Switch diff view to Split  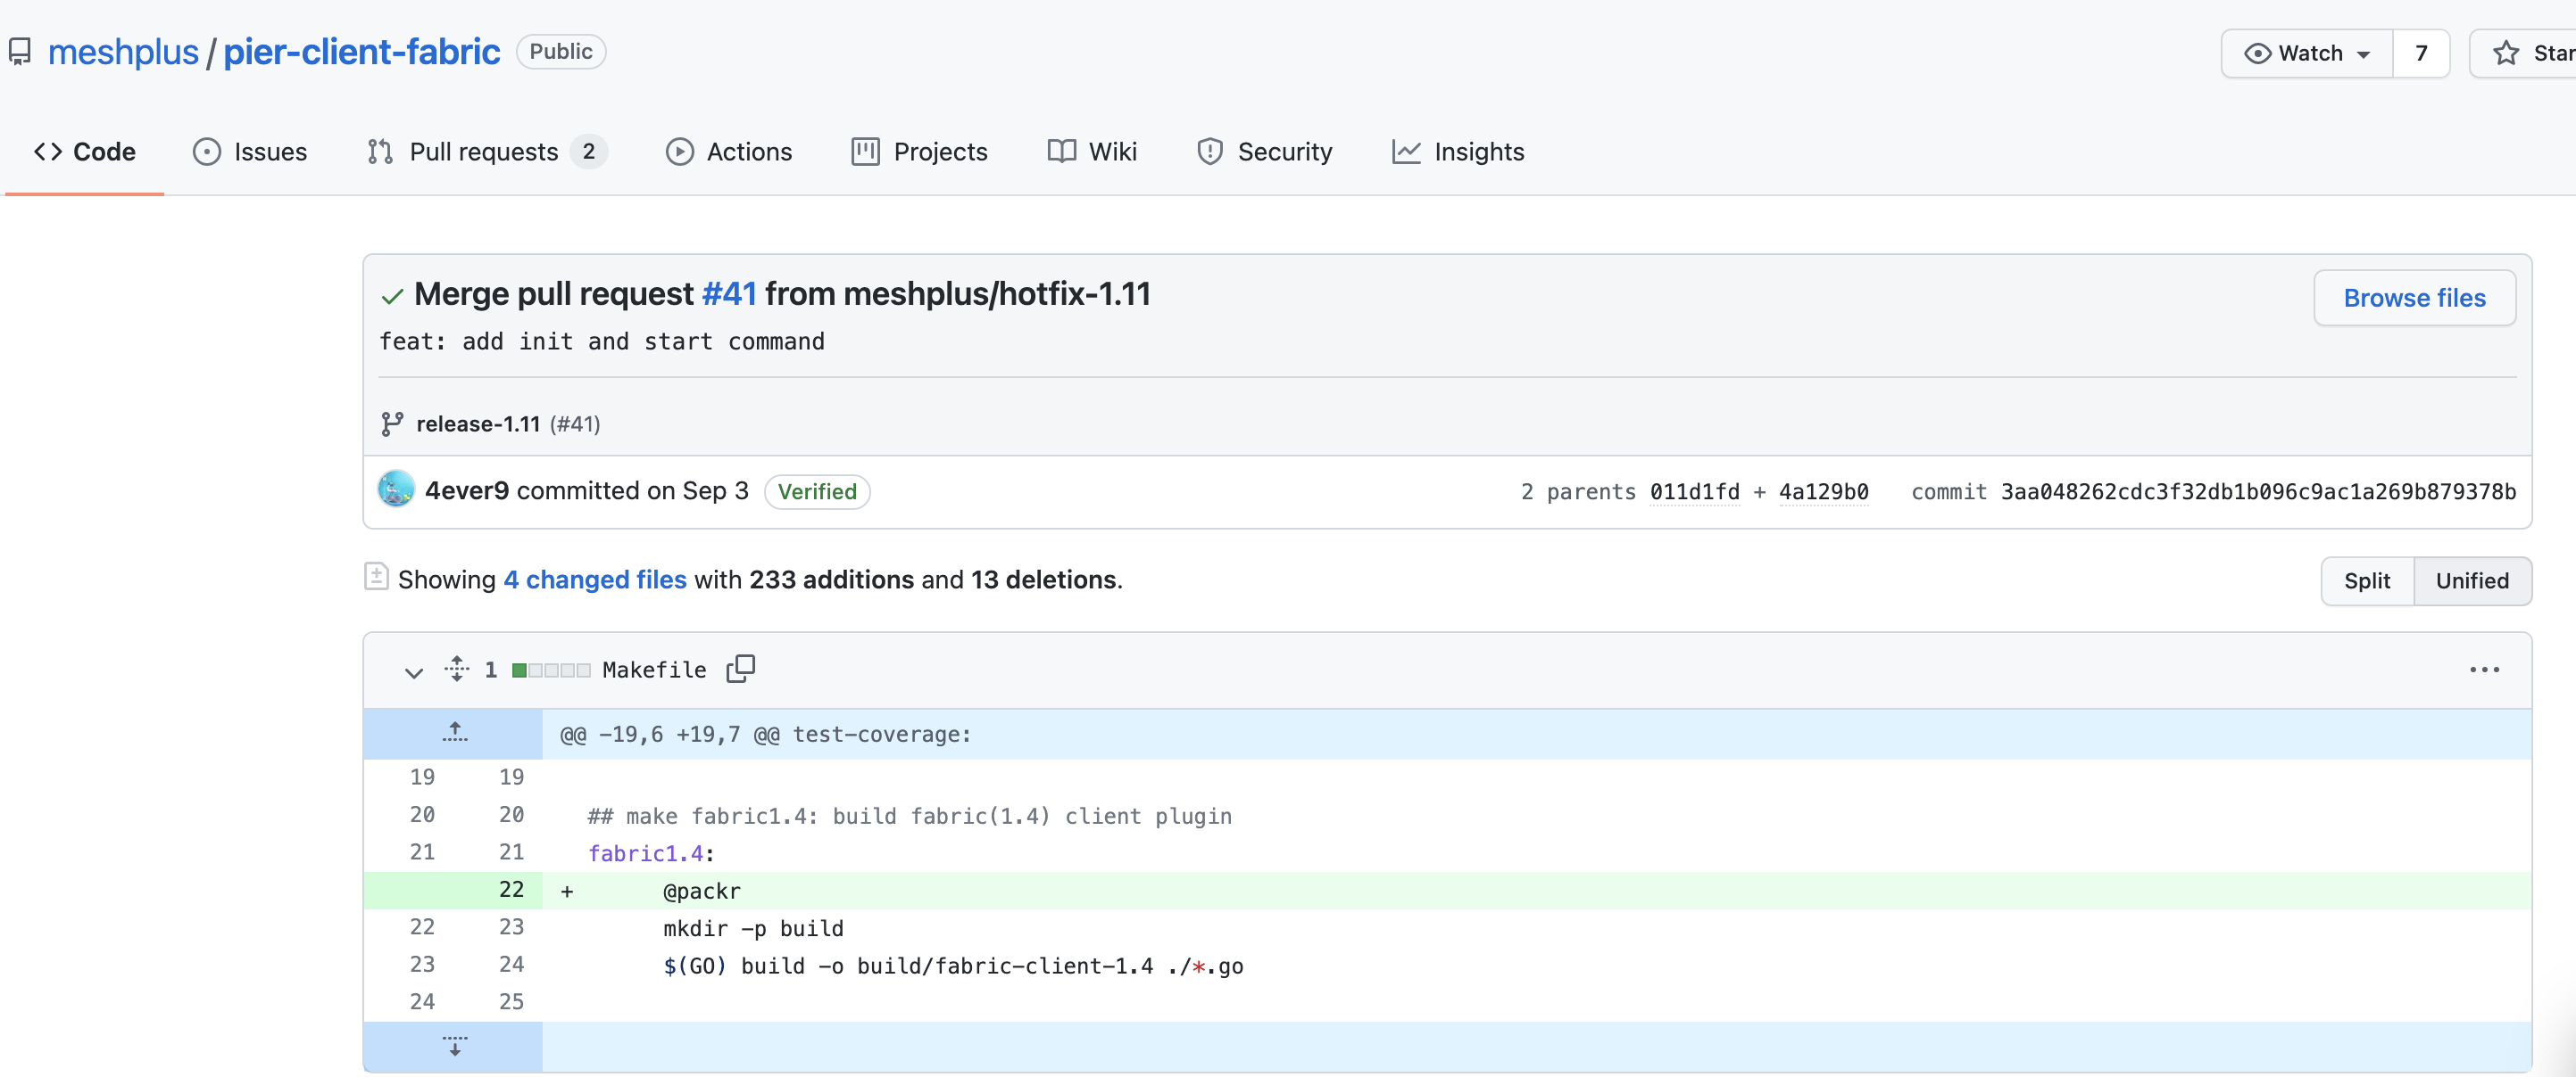(2366, 580)
